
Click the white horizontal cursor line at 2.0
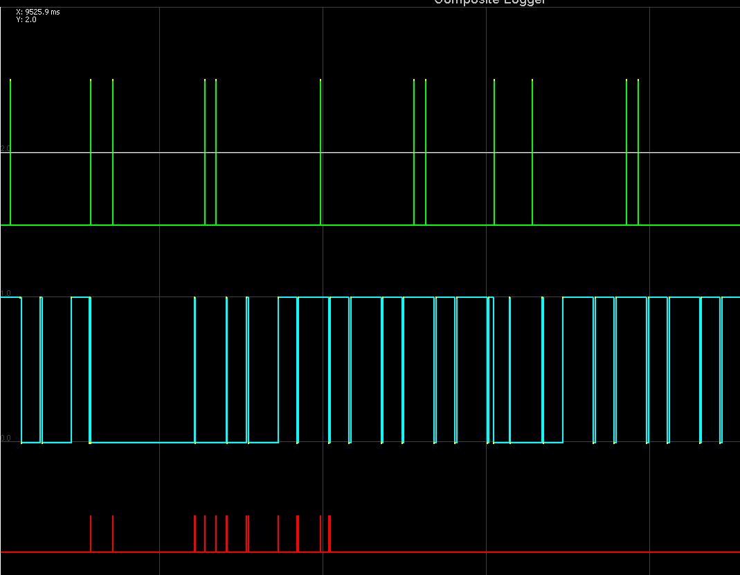pos(370,152)
